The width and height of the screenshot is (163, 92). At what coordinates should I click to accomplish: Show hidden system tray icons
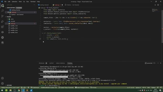tap(138, 90)
